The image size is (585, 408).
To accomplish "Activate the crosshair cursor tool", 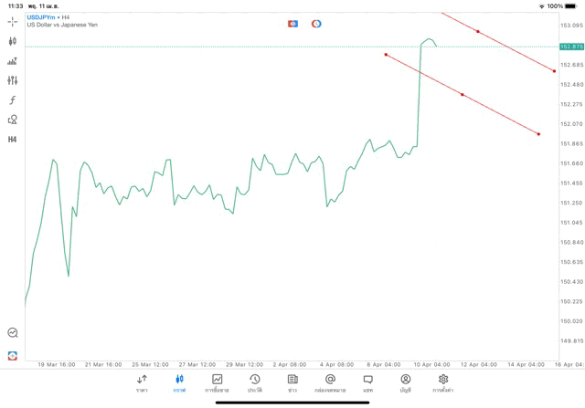I will click(12, 21).
